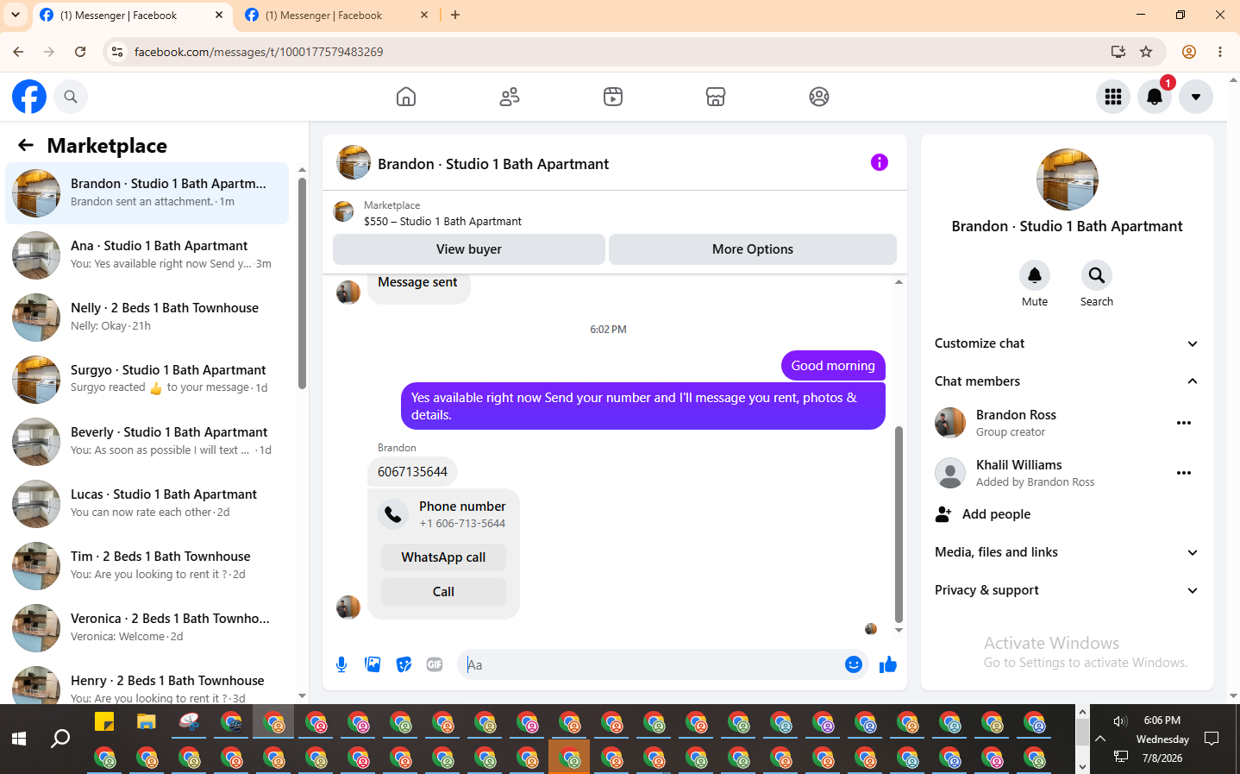Expand Media, files and links section
Image resolution: width=1240 pixels, height=774 pixels.
[x=1067, y=552]
